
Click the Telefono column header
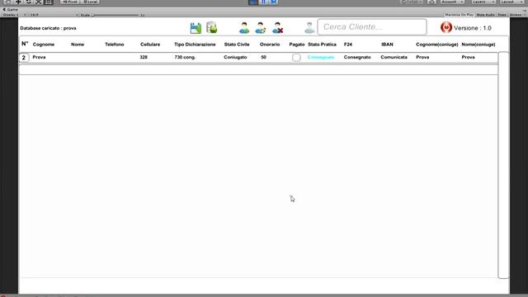(x=115, y=45)
